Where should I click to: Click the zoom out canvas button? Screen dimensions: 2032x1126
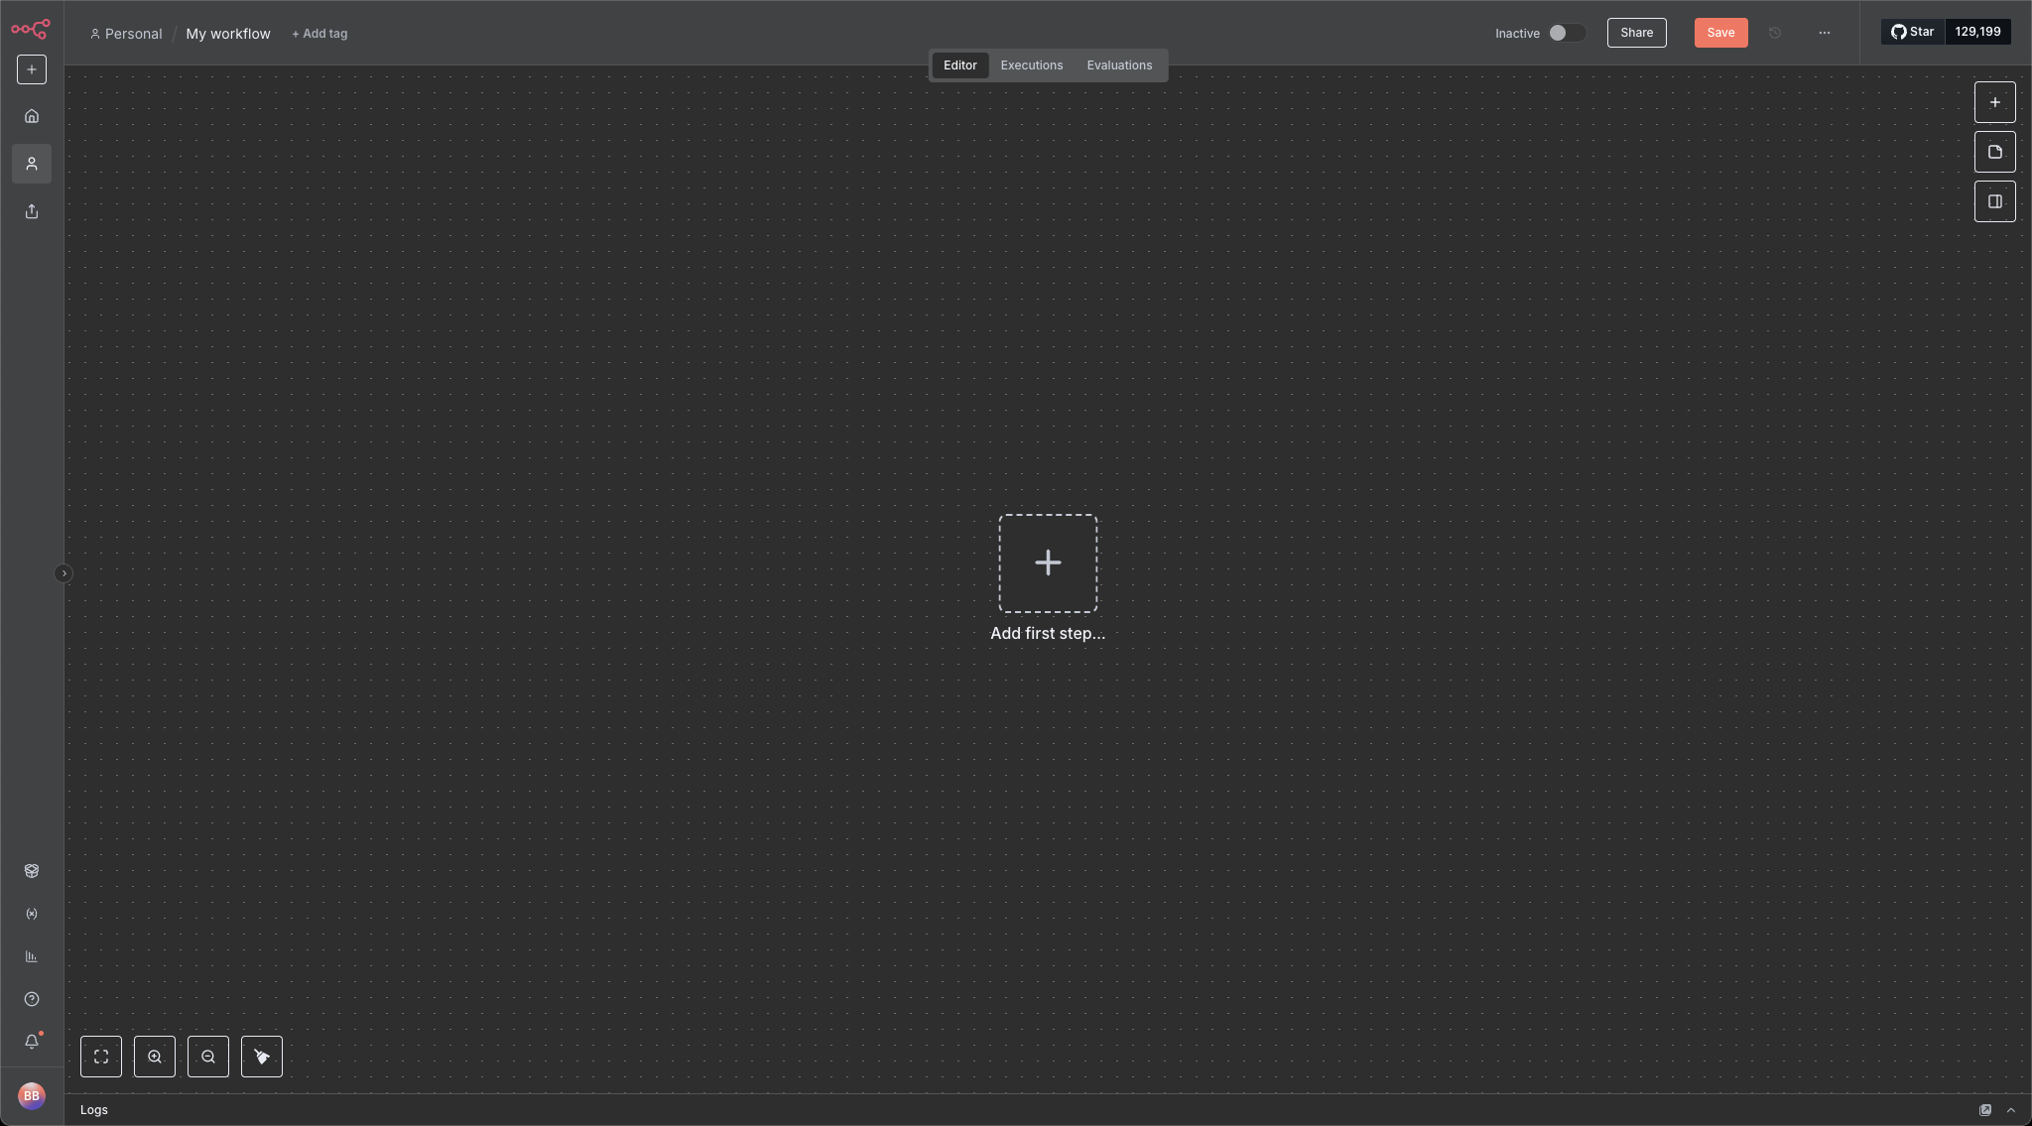click(x=208, y=1057)
